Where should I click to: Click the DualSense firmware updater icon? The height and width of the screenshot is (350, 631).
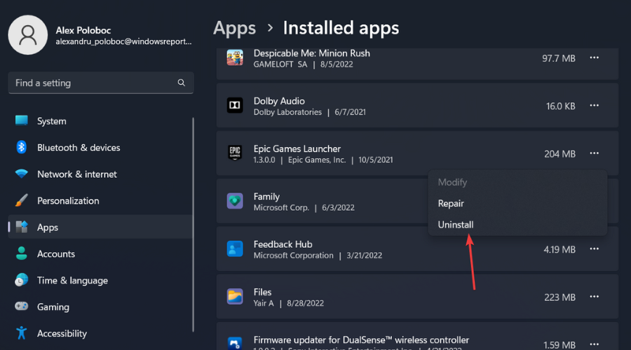[x=235, y=344]
